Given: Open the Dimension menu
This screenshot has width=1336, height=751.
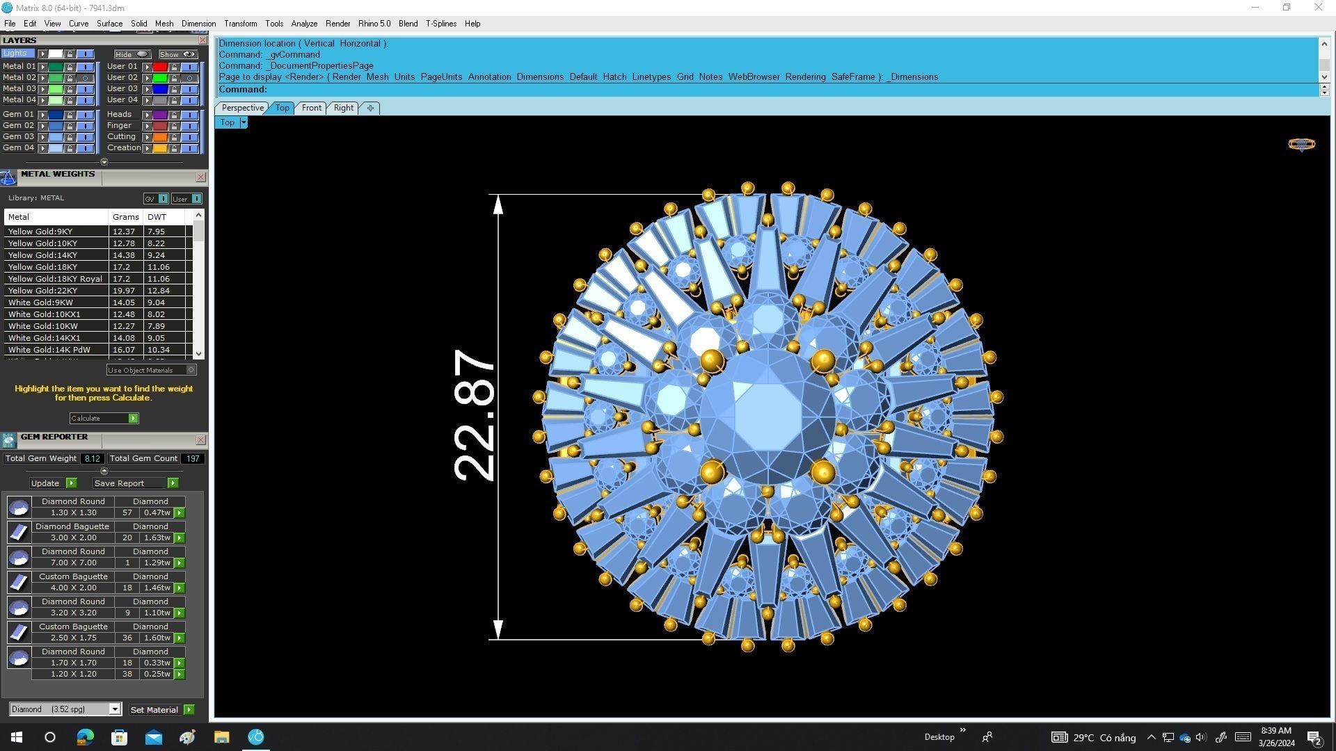Looking at the screenshot, I should coord(198,24).
